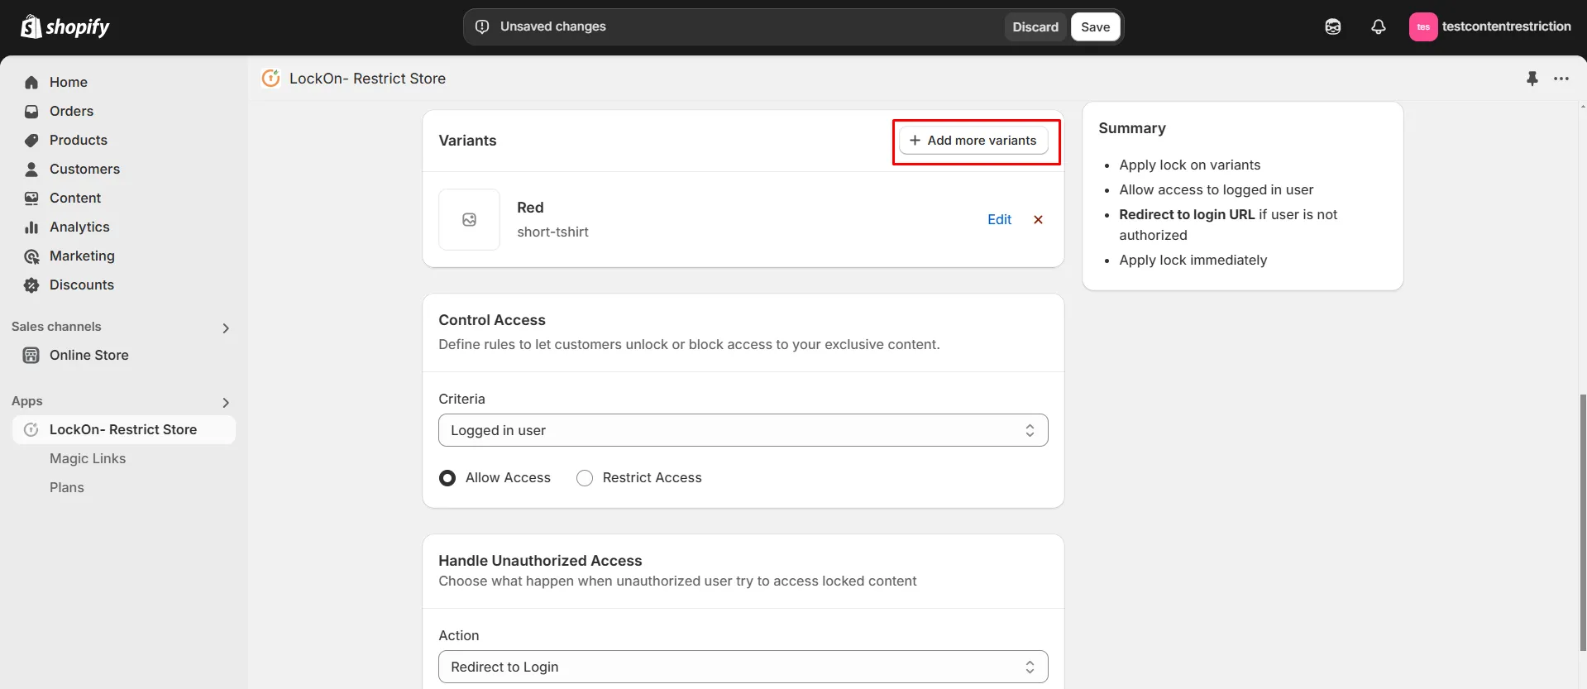The width and height of the screenshot is (1587, 689).
Task: Click the LockOn logo in page header
Action: coord(270,78)
